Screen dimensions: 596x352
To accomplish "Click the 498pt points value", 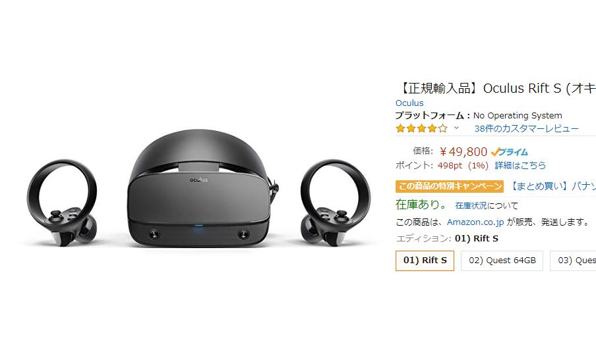I will click(x=450, y=165).
